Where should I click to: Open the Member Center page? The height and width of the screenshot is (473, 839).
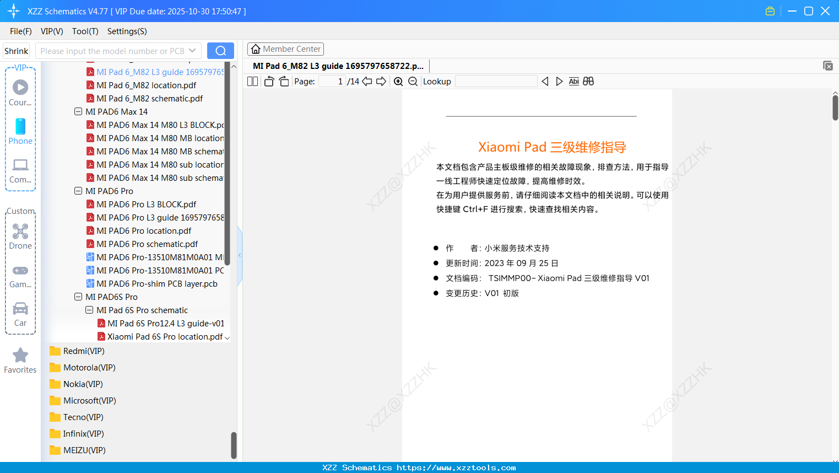point(285,49)
